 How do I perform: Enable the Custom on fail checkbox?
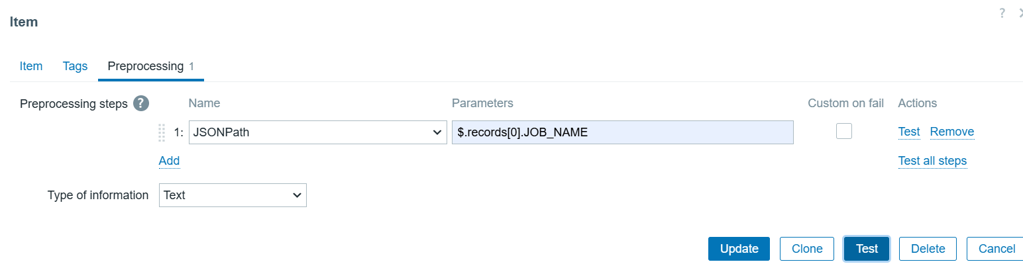[x=843, y=131]
